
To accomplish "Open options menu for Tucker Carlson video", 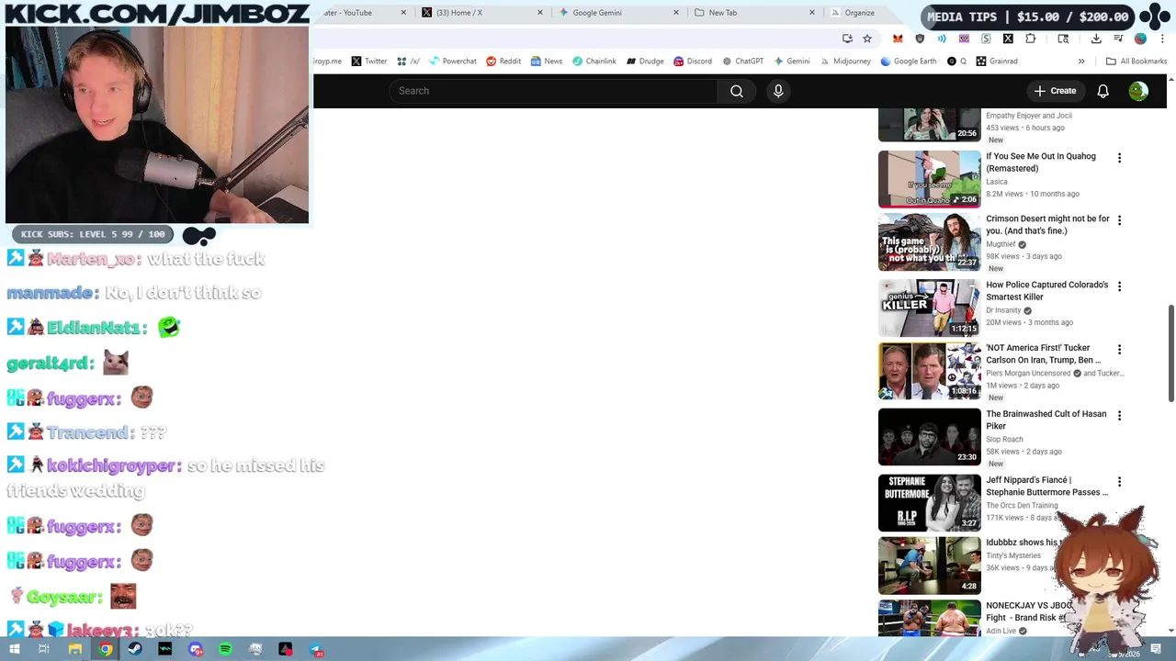I will coord(1119,349).
